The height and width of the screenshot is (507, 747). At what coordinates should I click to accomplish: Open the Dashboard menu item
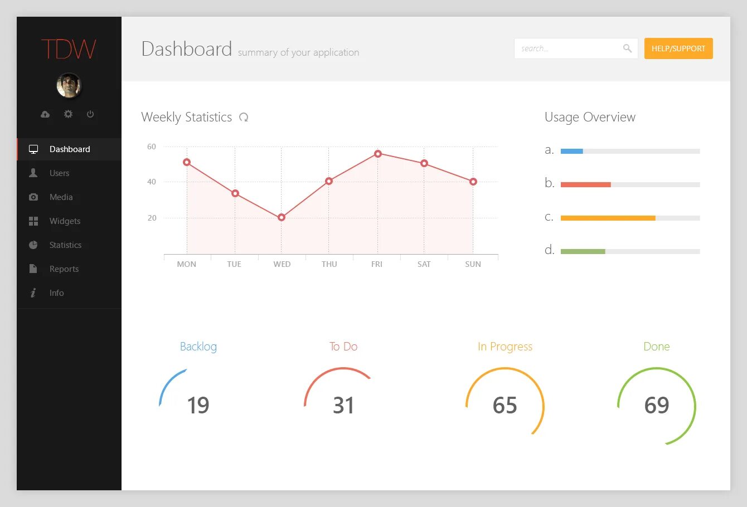point(69,149)
